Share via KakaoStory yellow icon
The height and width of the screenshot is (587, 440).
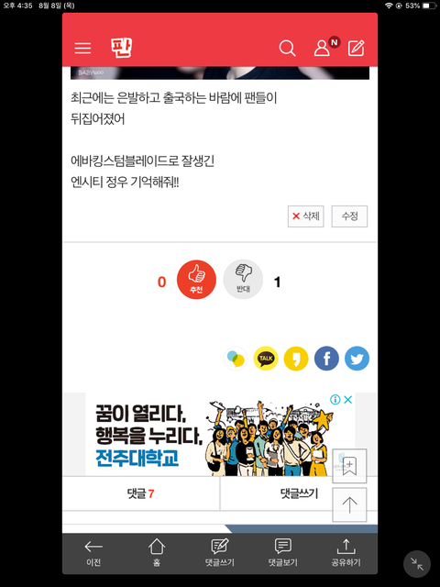click(x=296, y=359)
